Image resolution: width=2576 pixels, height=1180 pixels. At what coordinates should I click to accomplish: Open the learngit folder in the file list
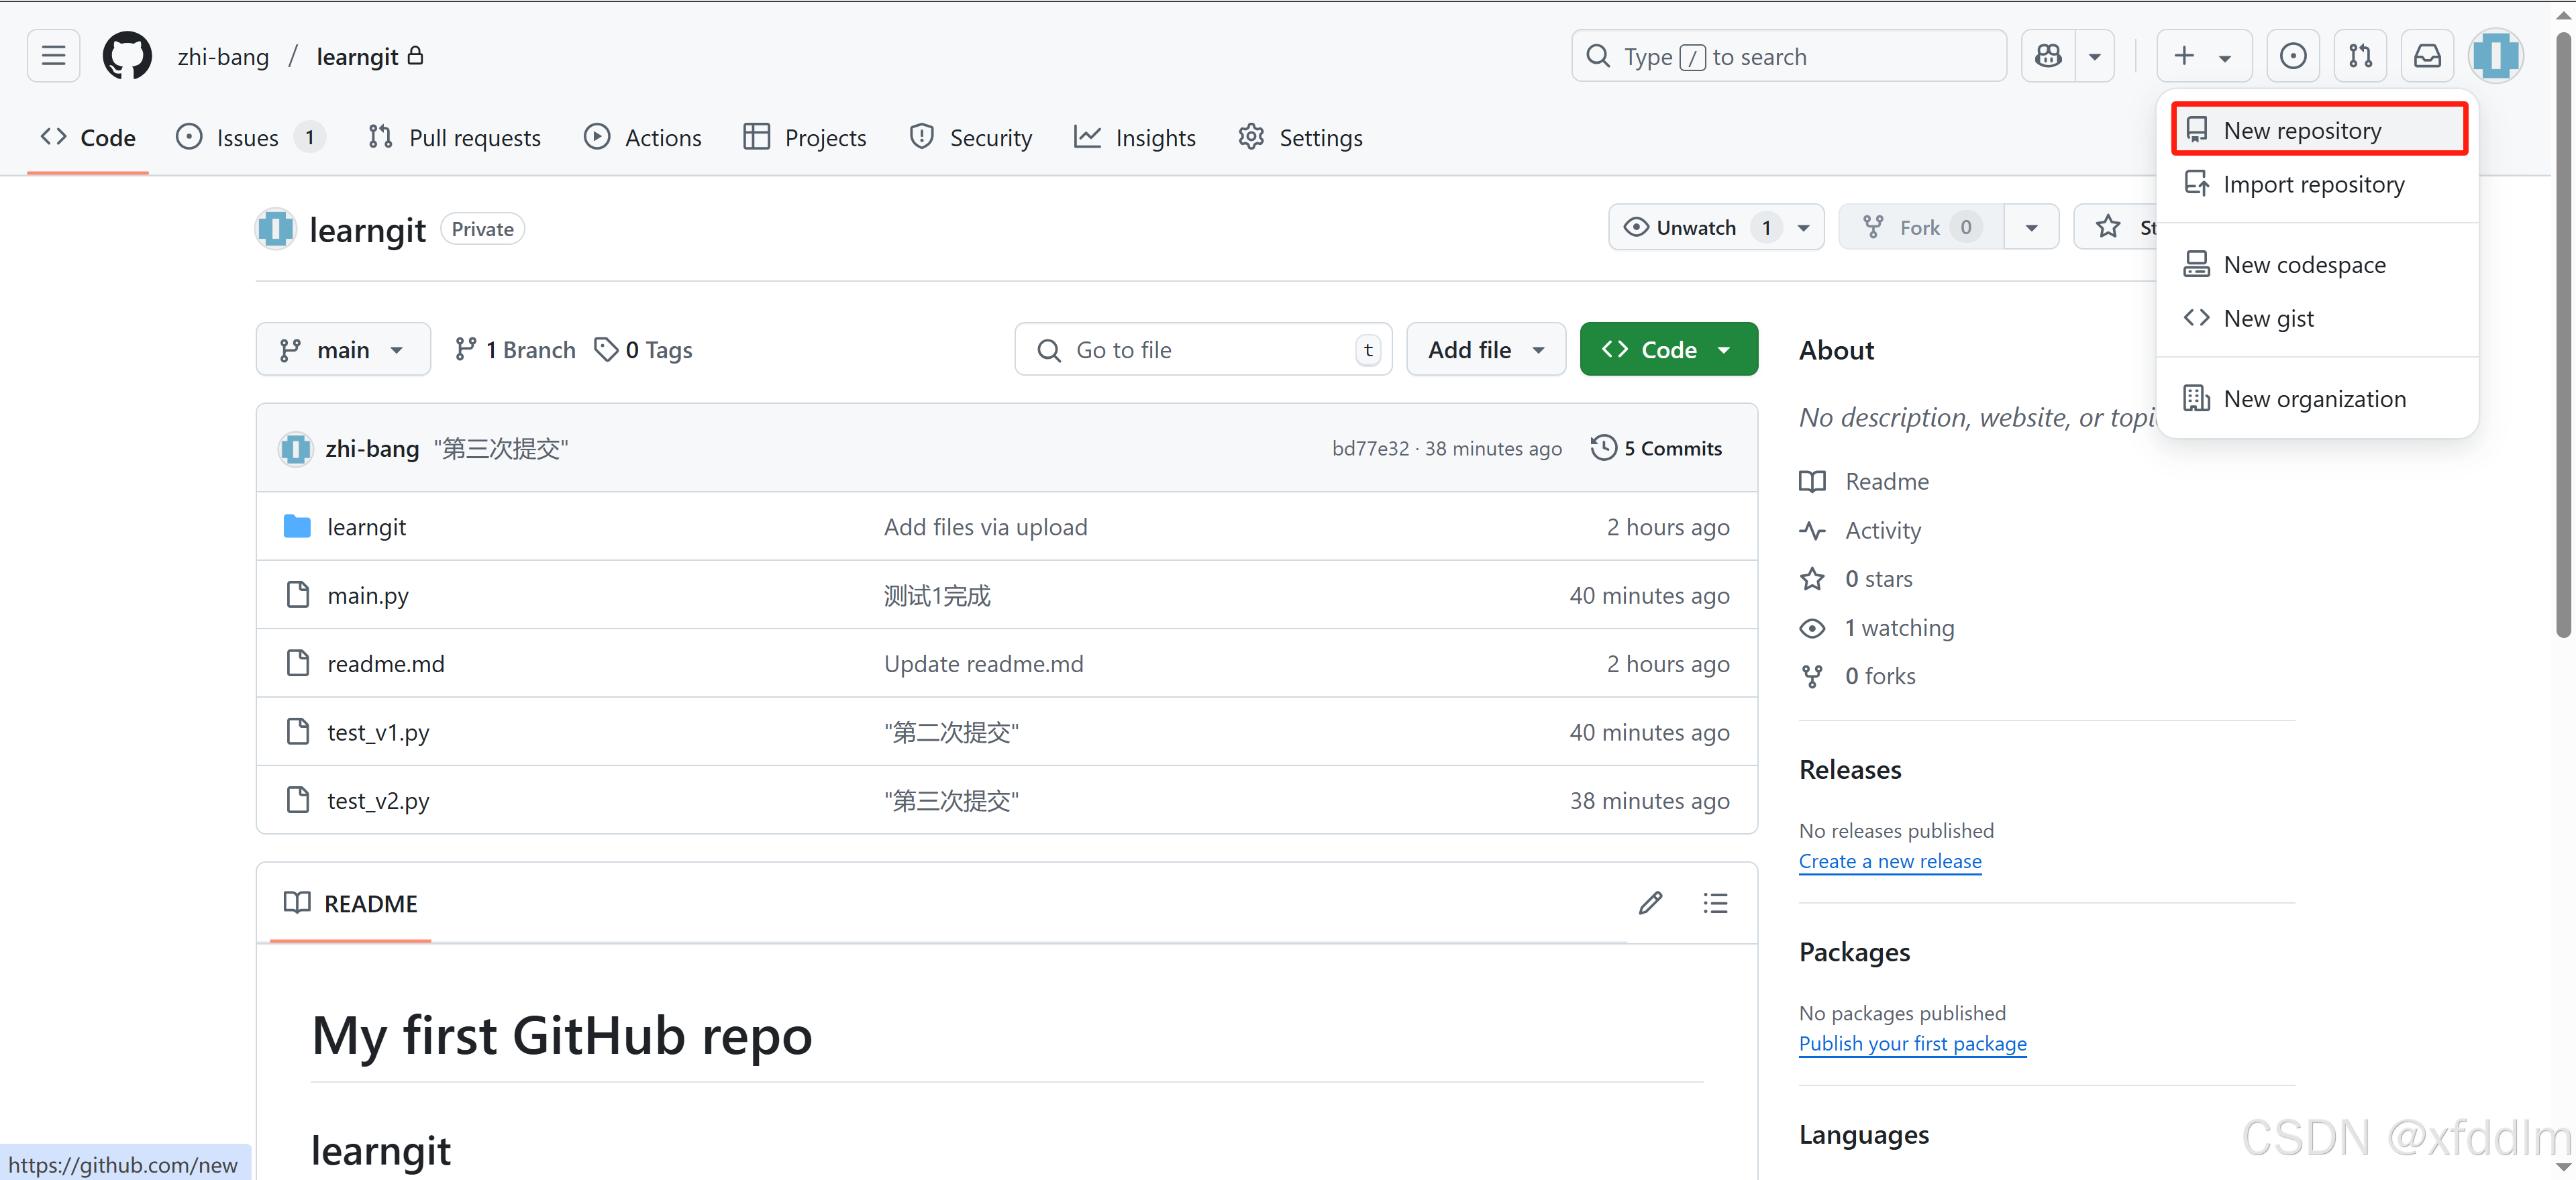[x=366, y=526]
